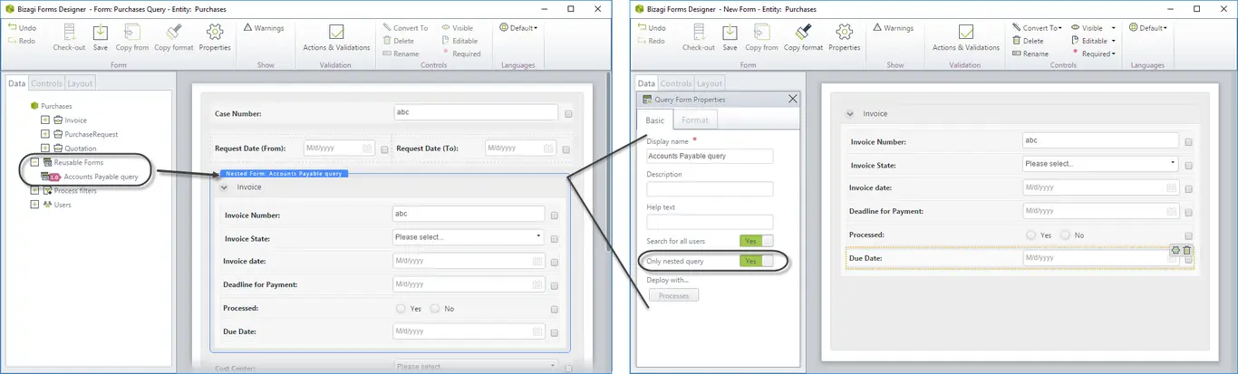Image resolution: width=1238 pixels, height=374 pixels.
Task: Click trash icon on Due Date control
Action: pyautogui.click(x=1187, y=251)
